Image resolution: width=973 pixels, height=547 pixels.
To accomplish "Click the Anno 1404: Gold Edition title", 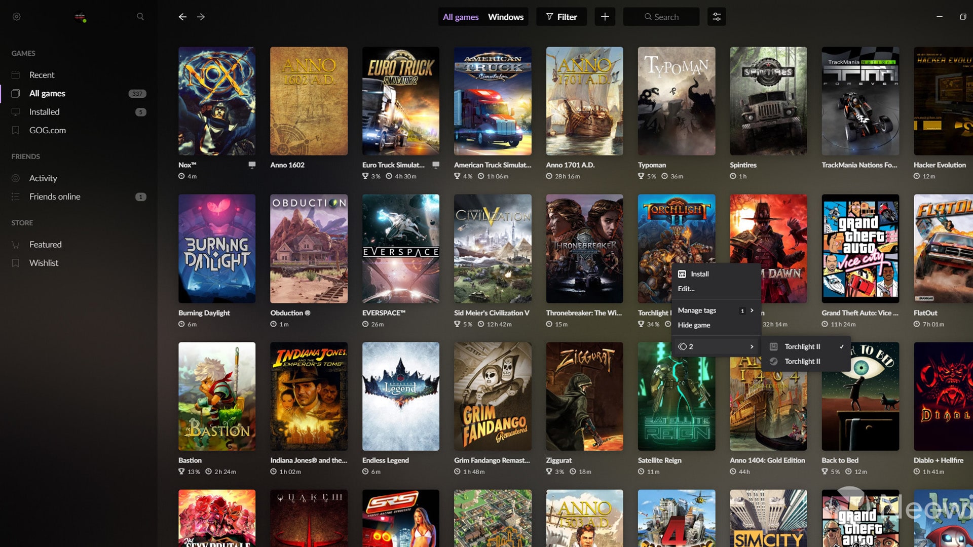I will tap(767, 460).
